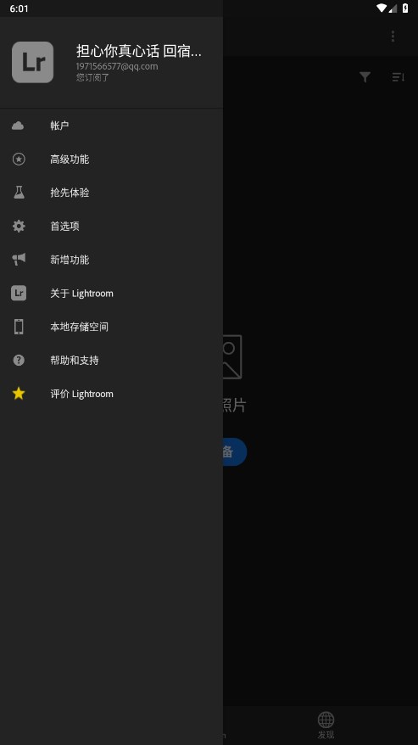This screenshot has height=745, width=418.
Task: Tap the yellow star rate icon
Action: click(19, 394)
